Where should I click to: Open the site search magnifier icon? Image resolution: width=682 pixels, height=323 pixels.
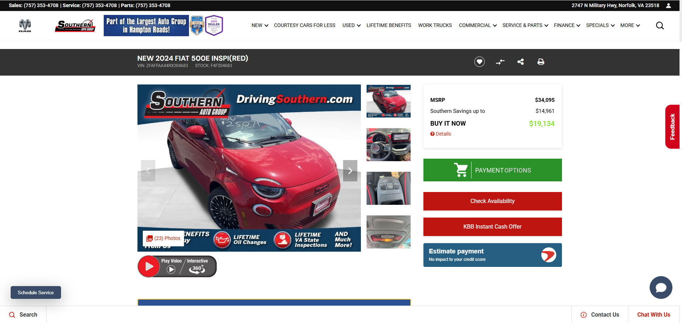tap(660, 26)
